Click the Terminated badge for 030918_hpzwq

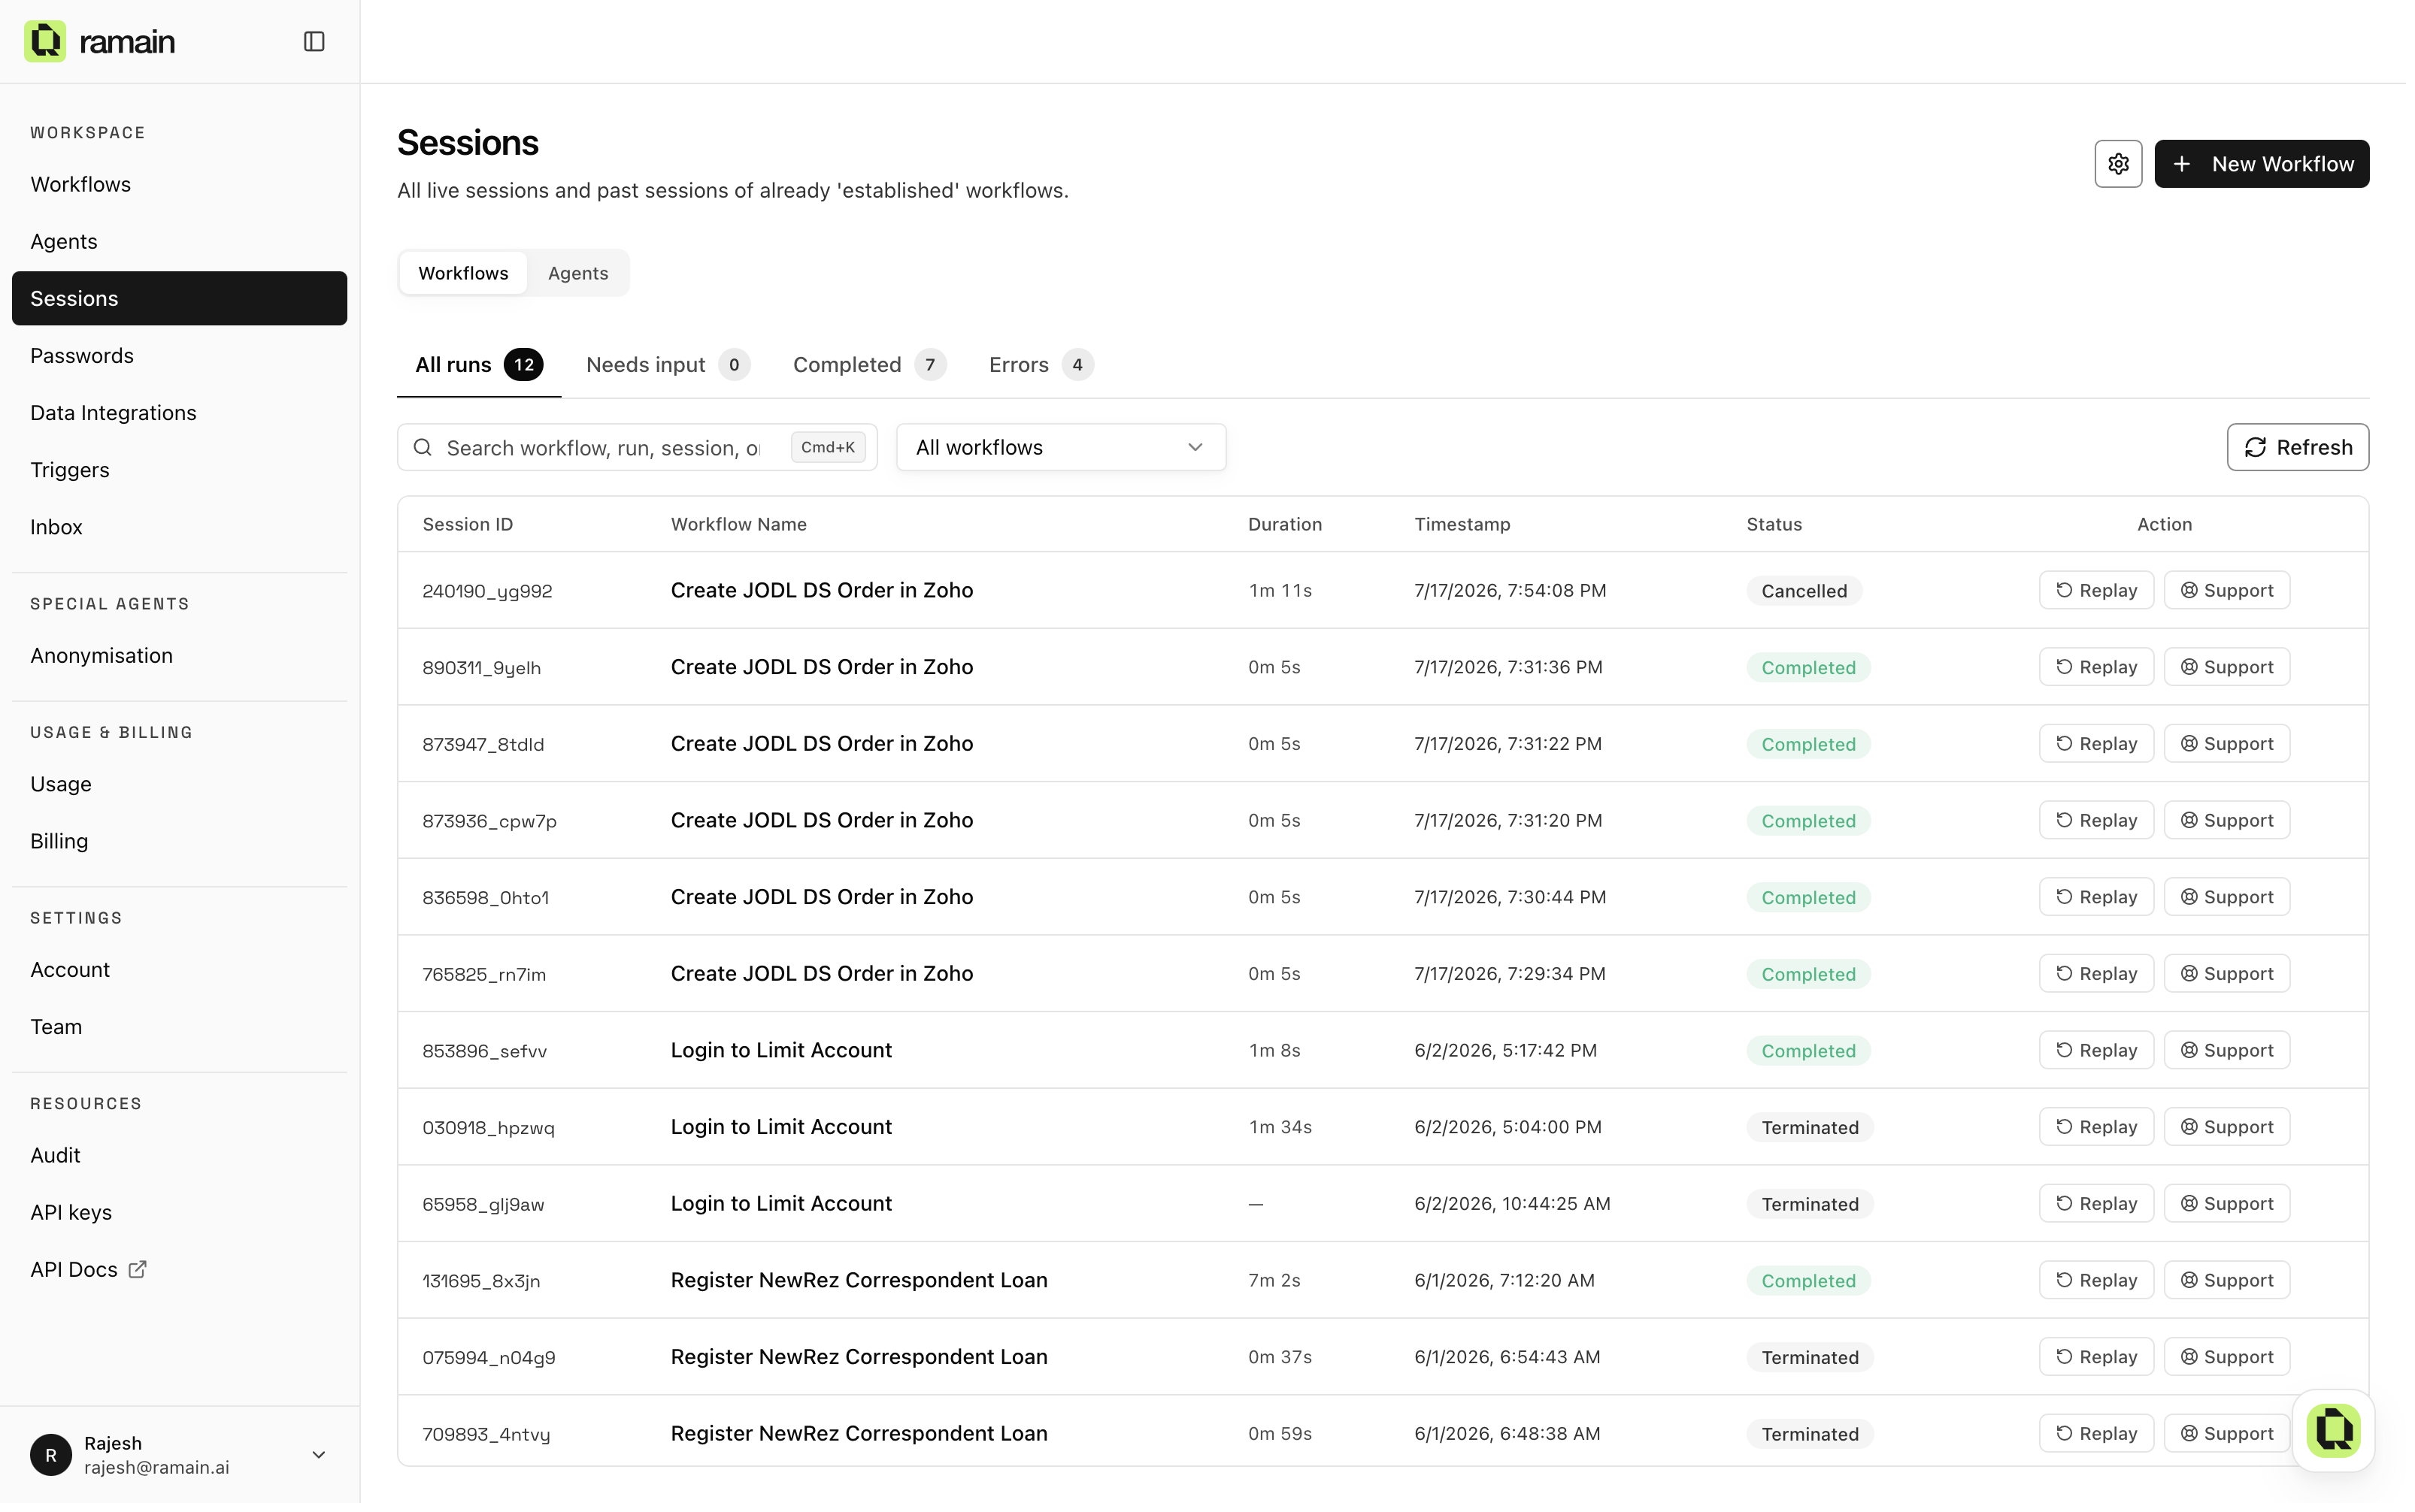pos(1809,1127)
